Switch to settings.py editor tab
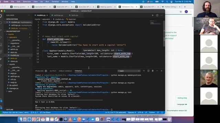The height and width of the screenshot is (123, 220). (58, 15)
